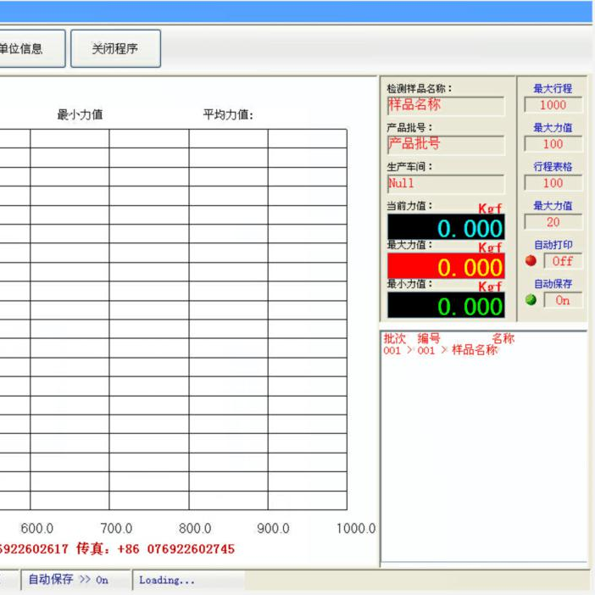Click the green 自动保存 indicator light

point(531,300)
